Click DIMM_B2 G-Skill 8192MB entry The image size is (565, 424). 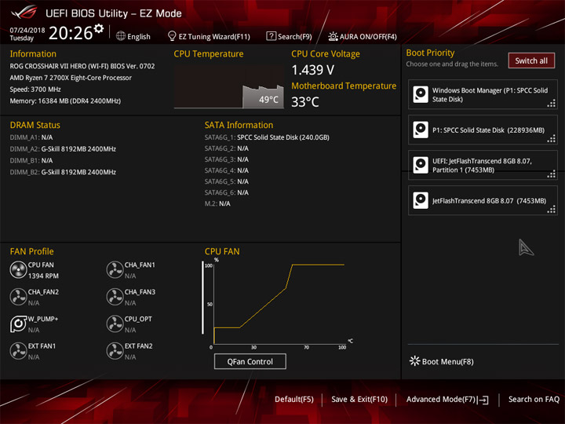pyautogui.click(x=63, y=172)
